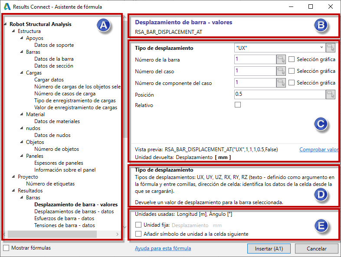Viewport: 341px width, 257px height.
Task: Collapse the Robot Structural Analysis root node
Action: [x=5, y=24]
